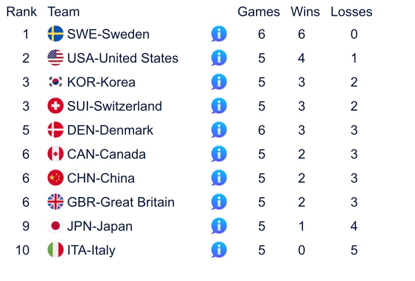Image resolution: width=415 pixels, height=281 pixels.
Task: Select the Rank column header
Action: click(x=21, y=12)
